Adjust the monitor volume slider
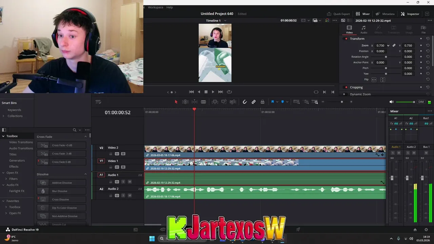Viewport: 434px width, 244px height. pyautogui.click(x=405, y=102)
